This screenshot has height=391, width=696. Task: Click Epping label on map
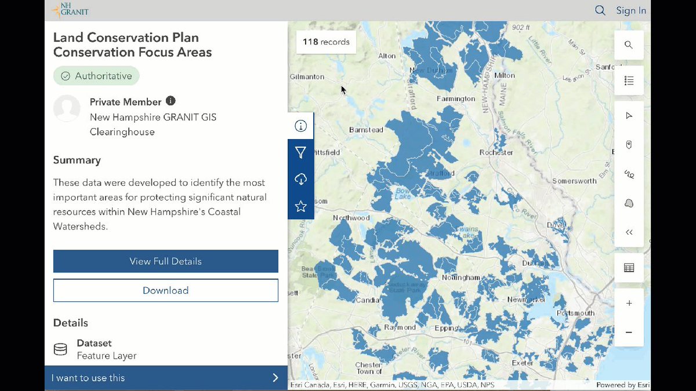(447, 327)
